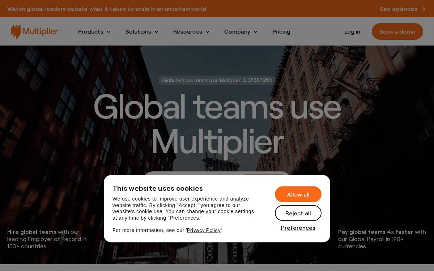Open the Products menu label

tap(91, 32)
